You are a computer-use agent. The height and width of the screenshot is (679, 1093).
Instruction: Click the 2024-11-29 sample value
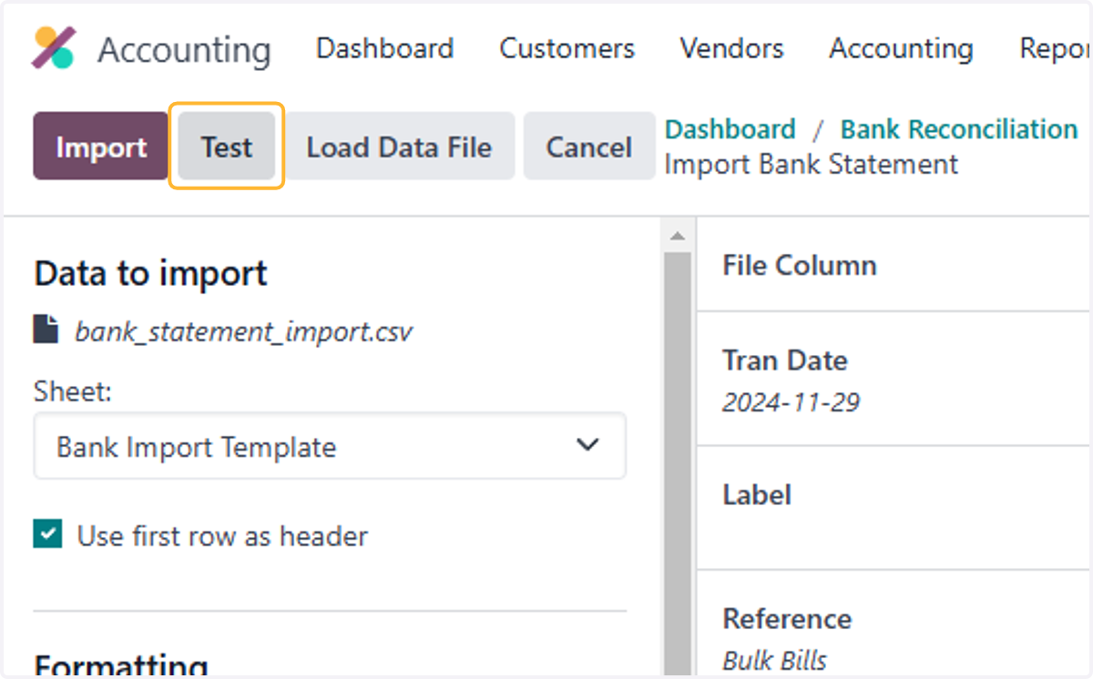coord(791,401)
